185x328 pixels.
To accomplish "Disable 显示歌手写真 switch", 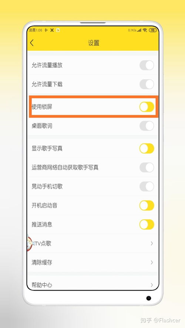I will 147,148.
